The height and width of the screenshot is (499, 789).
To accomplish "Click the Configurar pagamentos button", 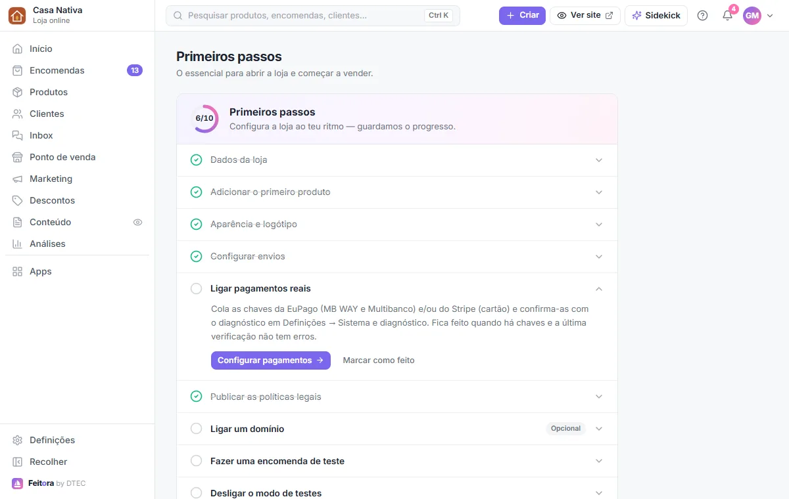I will coord(271,360).
